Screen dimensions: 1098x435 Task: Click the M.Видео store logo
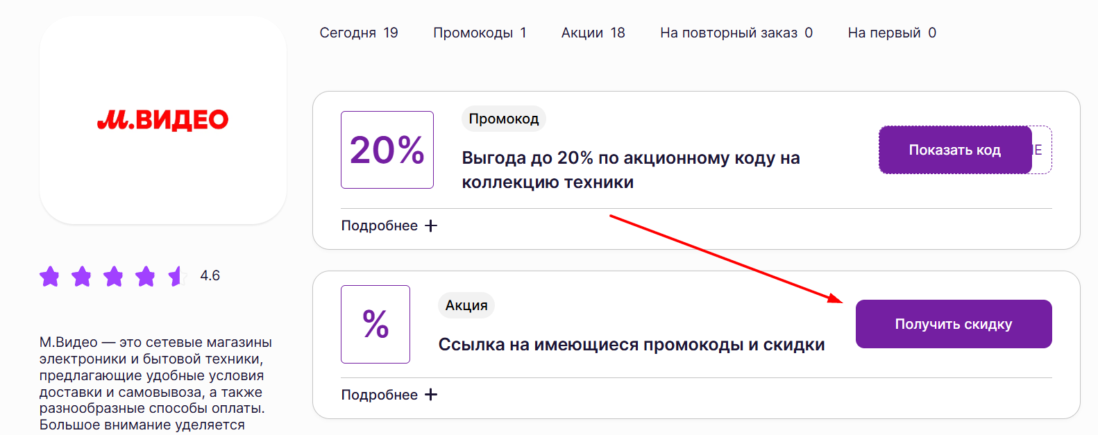(x=163, y=120)
